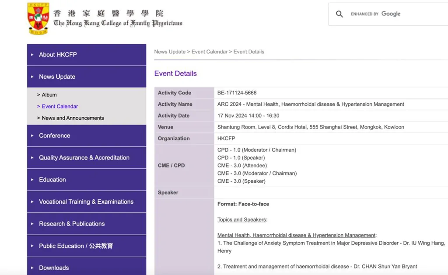Expand the Education menu arrow
This screenshot has height=275, width=448.
[32, 180]
